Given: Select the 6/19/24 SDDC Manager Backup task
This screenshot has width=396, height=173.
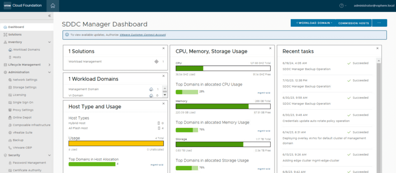Looking at the screenshot, I should coord(328,66).
